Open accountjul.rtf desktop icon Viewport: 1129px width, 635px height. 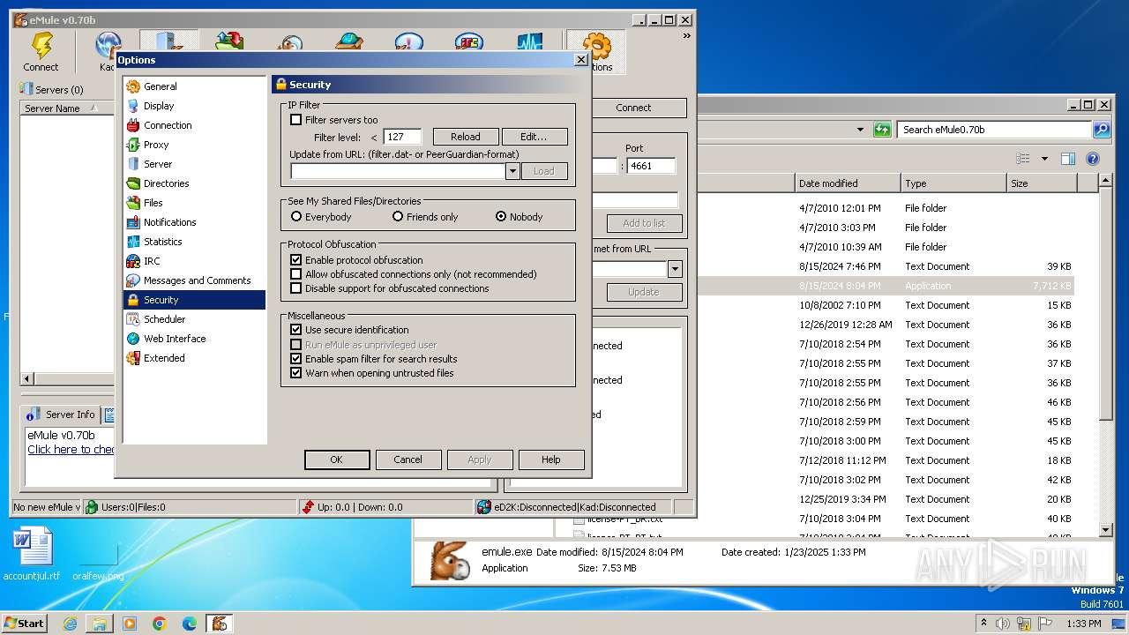coord(32,555)
